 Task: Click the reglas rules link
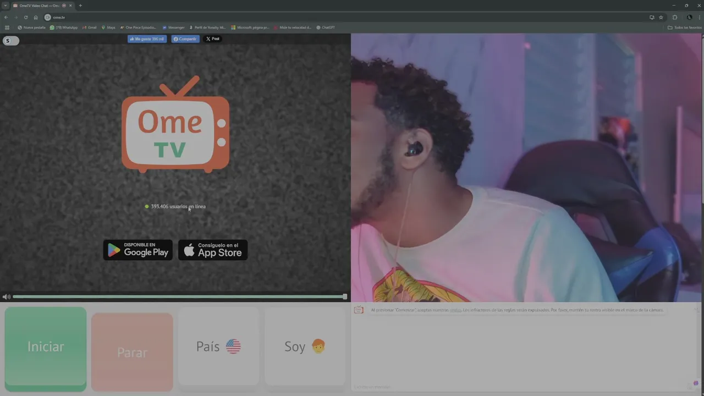pos(455,310)
